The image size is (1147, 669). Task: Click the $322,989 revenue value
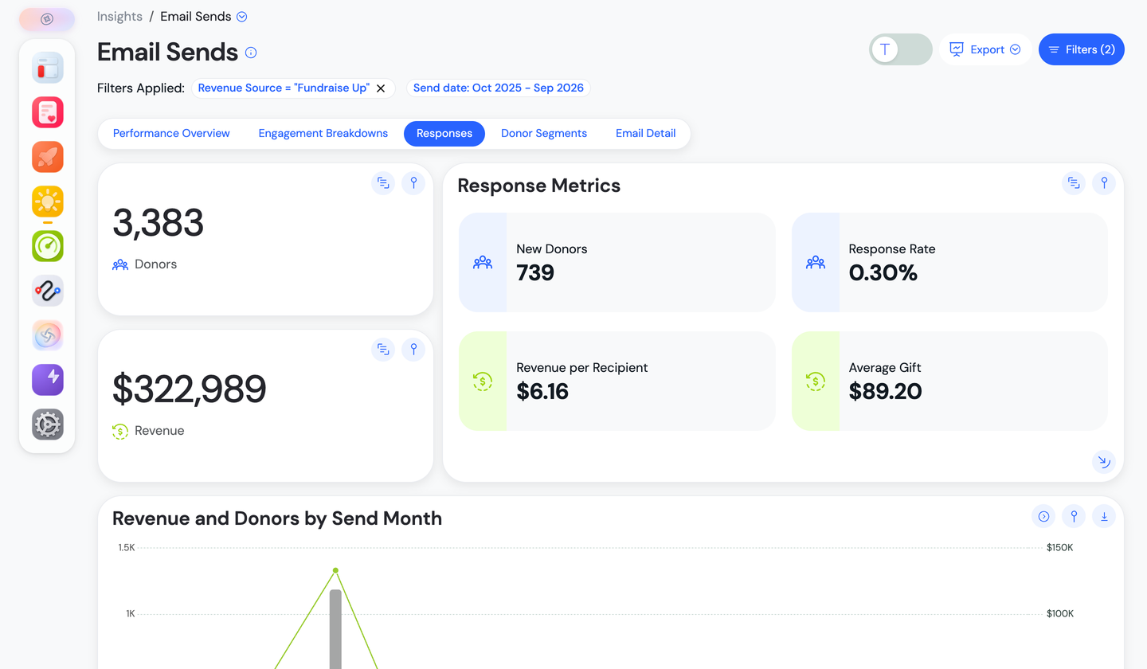coord(190,389)
